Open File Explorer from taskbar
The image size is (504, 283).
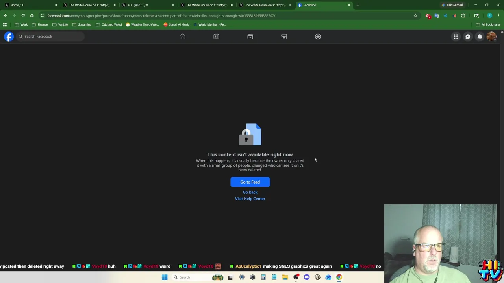285,277
